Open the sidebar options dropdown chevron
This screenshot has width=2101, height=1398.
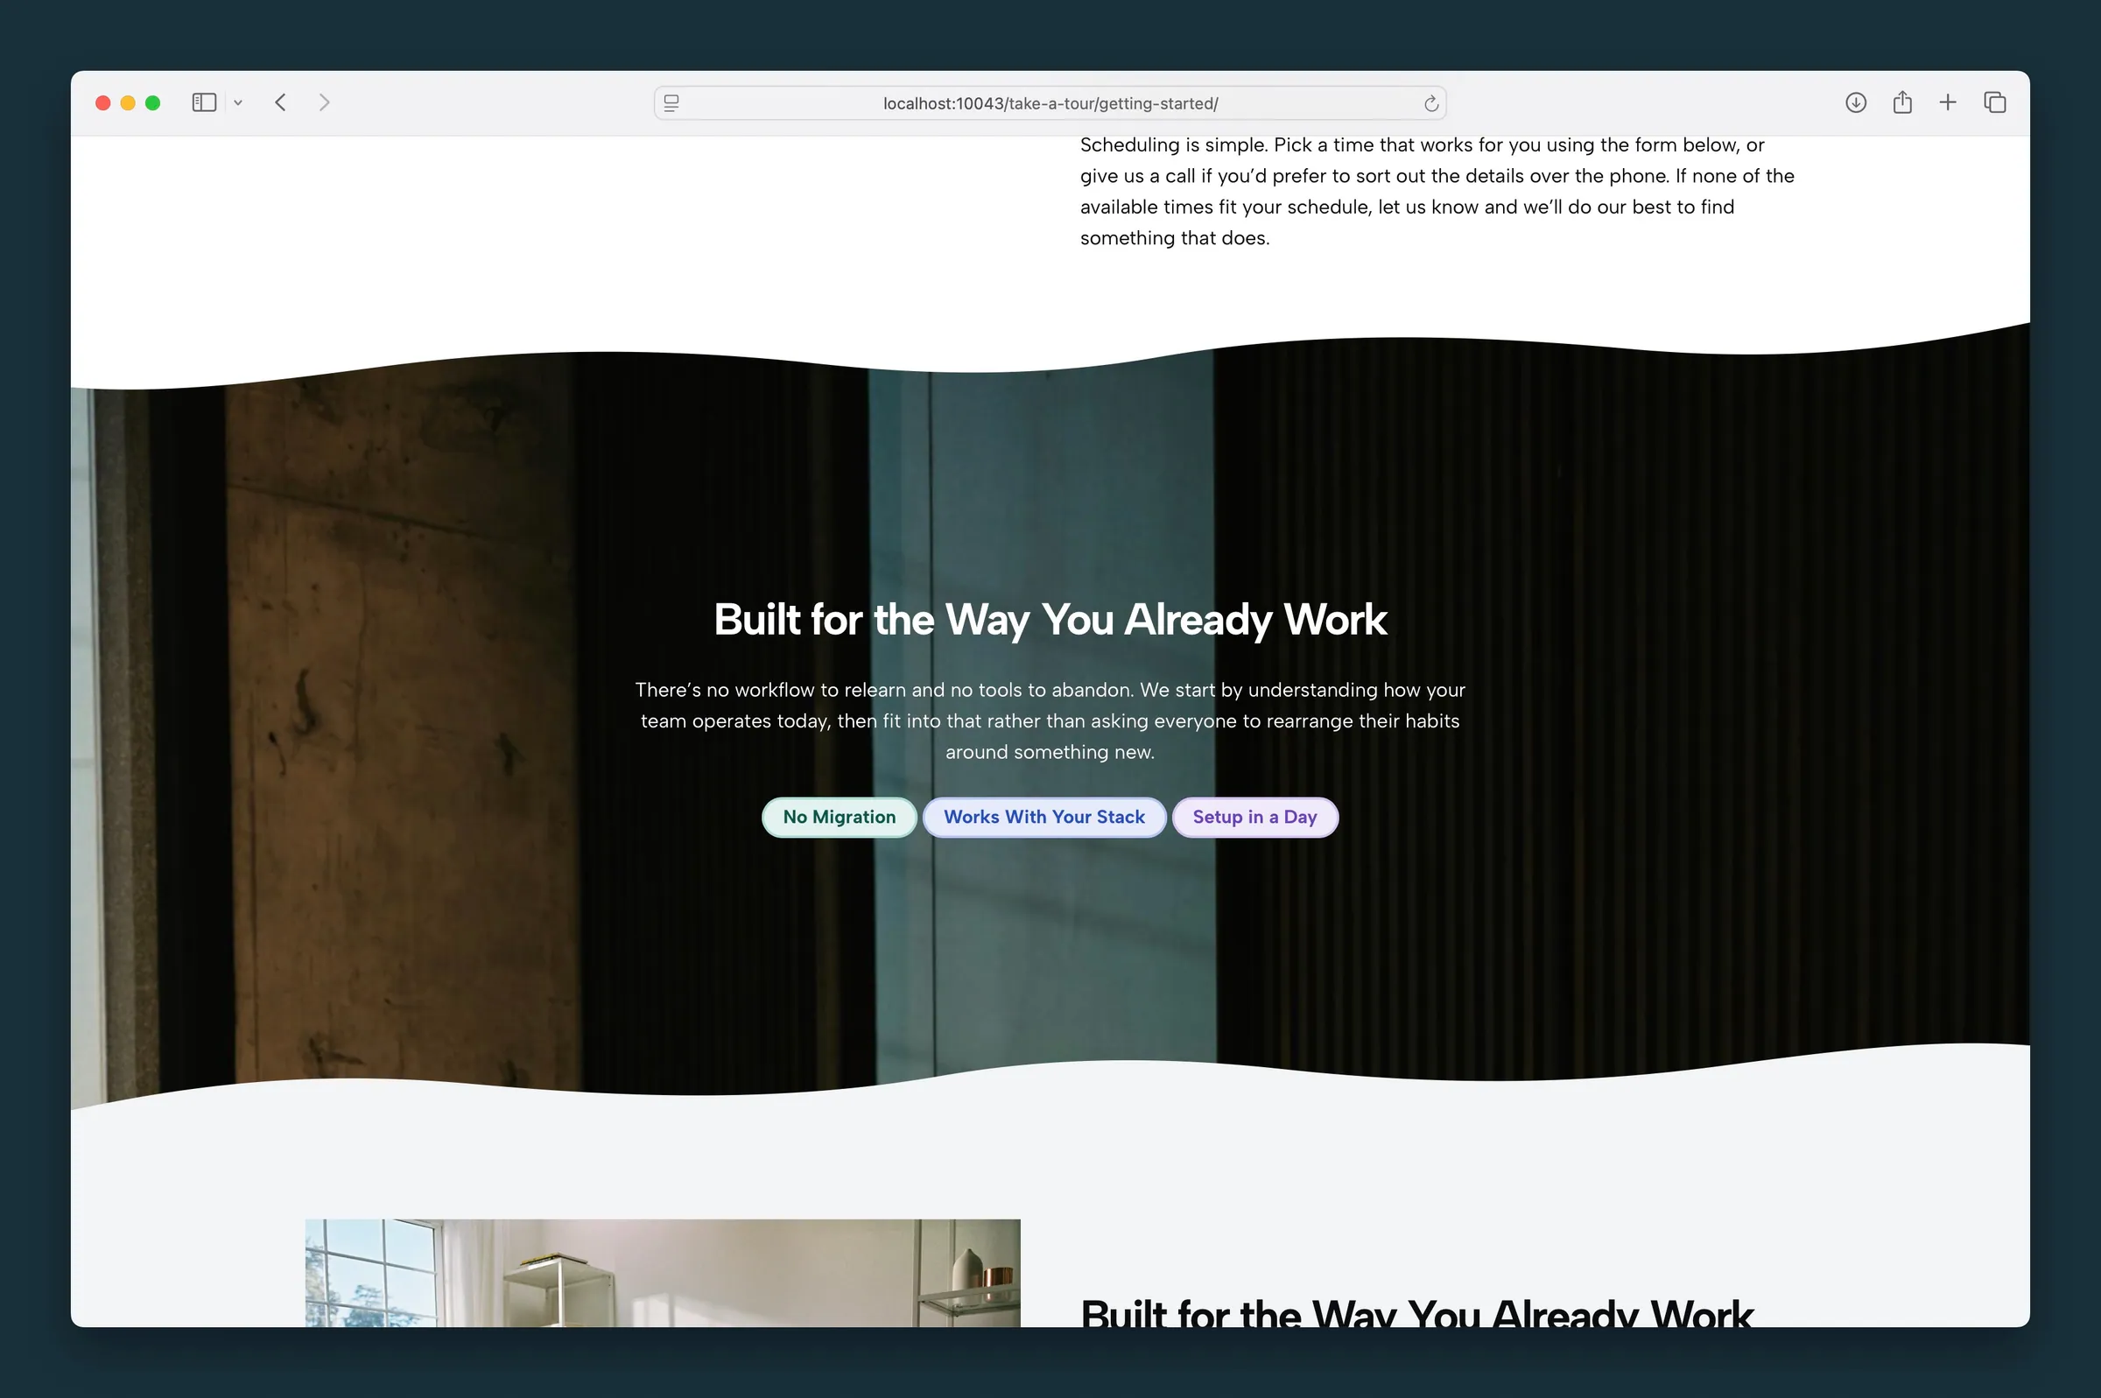click(x=238, y=103)
